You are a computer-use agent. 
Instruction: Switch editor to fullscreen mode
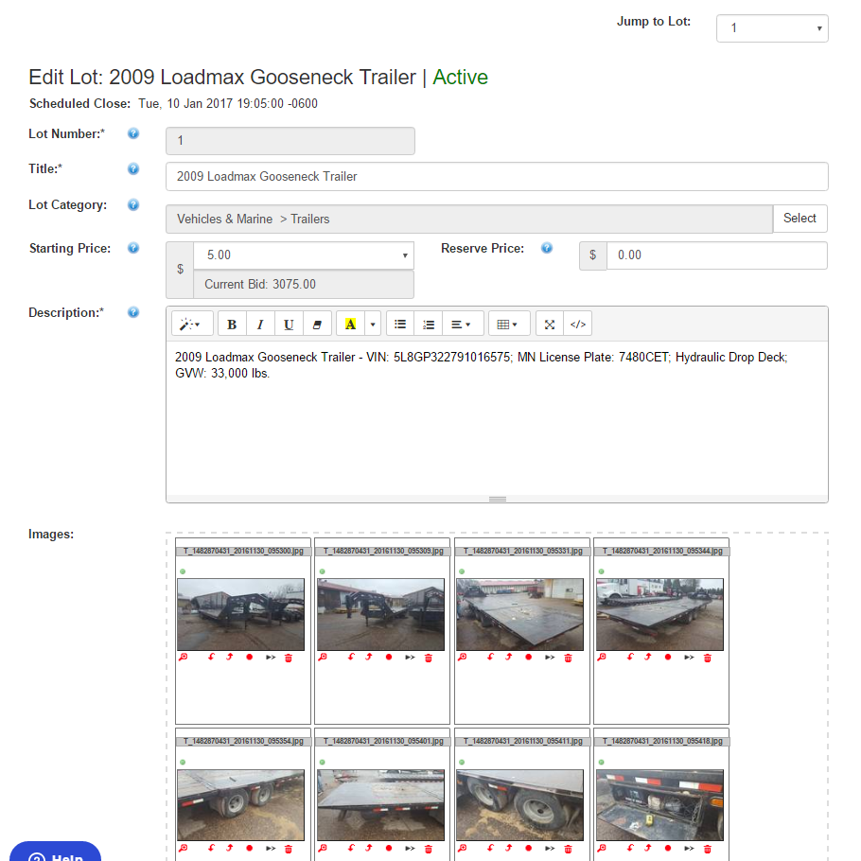click(x=550, y=324)
